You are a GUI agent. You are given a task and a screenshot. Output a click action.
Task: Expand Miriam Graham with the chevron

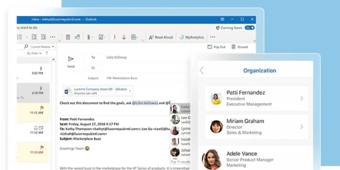[302, 127]
